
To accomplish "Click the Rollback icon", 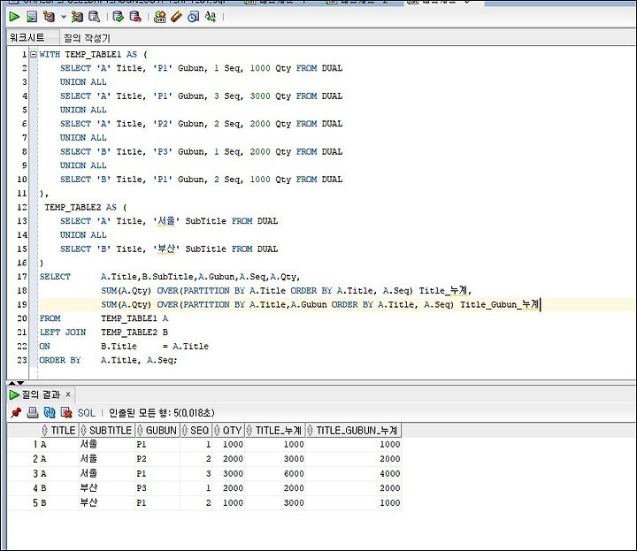I will point(134,17).
